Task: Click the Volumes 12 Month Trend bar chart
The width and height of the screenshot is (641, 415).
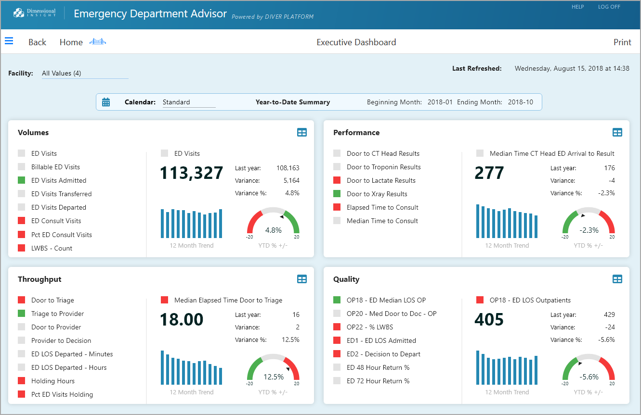Action: (191, 223)
